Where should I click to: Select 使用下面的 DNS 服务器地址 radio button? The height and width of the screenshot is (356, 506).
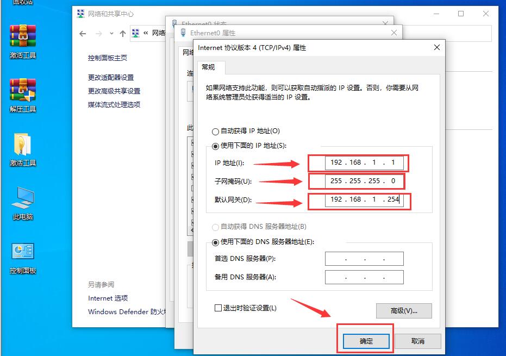click(x=215, y=242)
